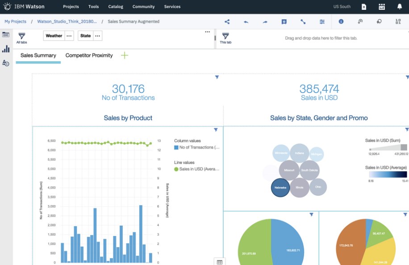Open the document icon in top bar
The image size is (409, 265).
(x=364, y=7)
